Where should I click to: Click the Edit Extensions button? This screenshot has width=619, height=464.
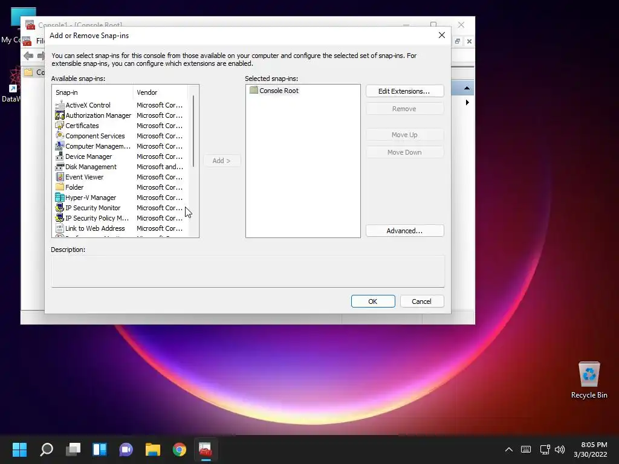404,91
